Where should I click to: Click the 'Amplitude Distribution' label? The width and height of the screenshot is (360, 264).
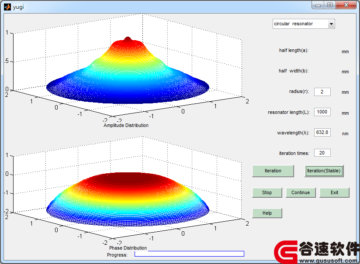126,126
